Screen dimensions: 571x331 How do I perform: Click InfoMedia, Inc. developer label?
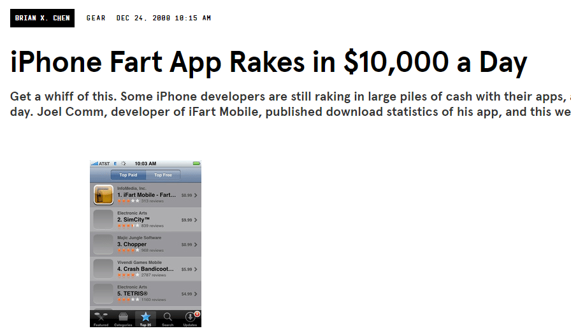tap(132, 188)
